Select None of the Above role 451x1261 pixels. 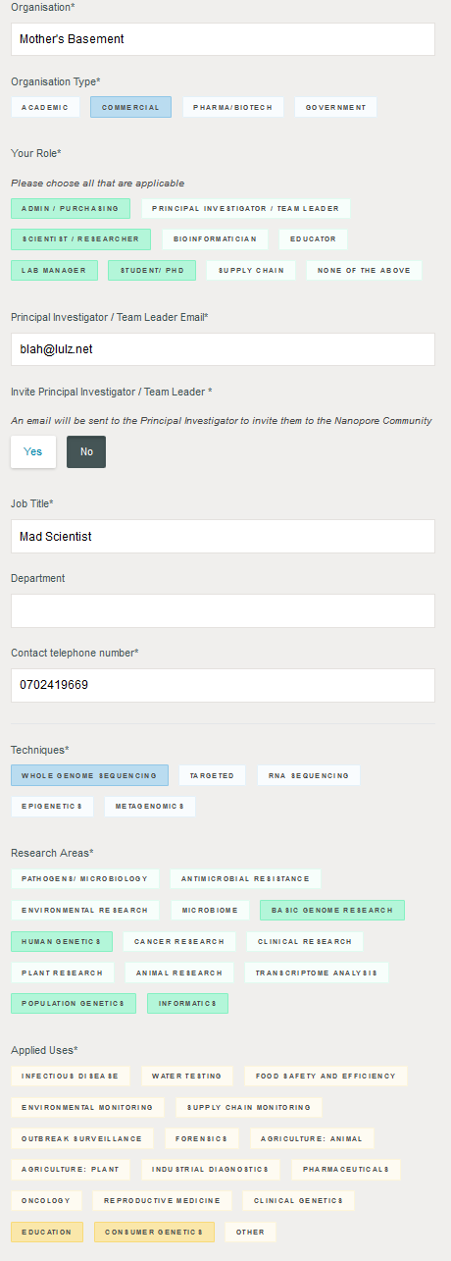pyautogui.click(x=364, y=270)
